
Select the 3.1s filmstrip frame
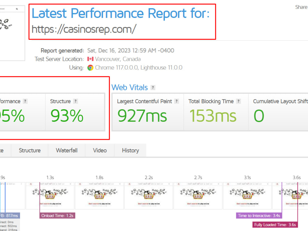point(247,196)
